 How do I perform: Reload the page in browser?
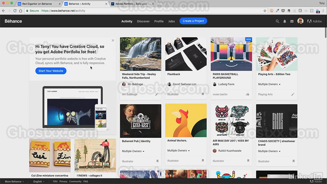tap(15, 11)
